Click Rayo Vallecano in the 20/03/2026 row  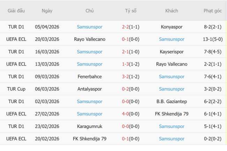pos(89,39)
